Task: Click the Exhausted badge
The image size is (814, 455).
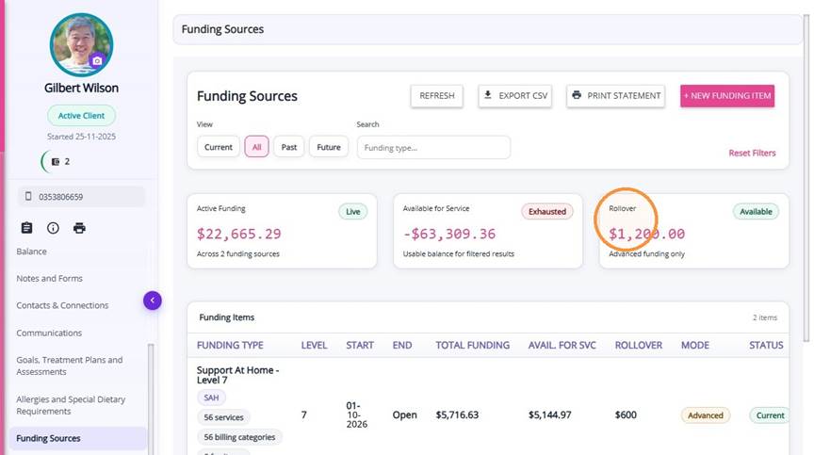Action: coord(547,212)
